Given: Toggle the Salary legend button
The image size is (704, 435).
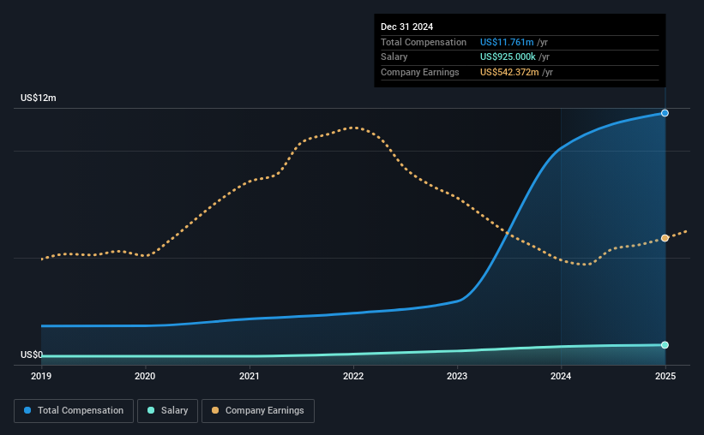Looking at the screenshot, I should pos(167,411).
